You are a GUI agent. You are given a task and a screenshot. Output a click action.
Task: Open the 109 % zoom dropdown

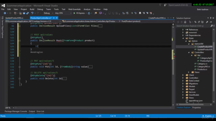click(x=13, y=108)
